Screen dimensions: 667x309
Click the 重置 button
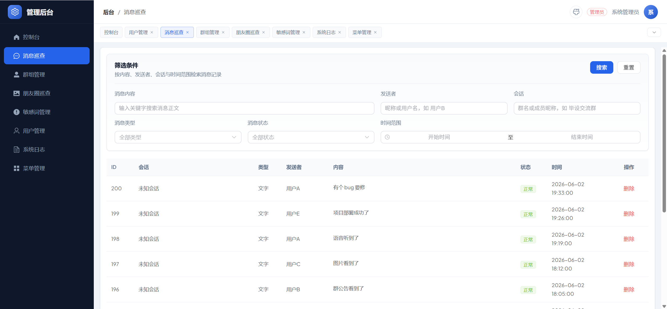629,67
